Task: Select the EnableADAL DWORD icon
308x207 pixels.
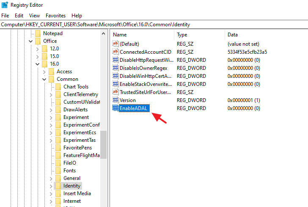Action: 115,108
